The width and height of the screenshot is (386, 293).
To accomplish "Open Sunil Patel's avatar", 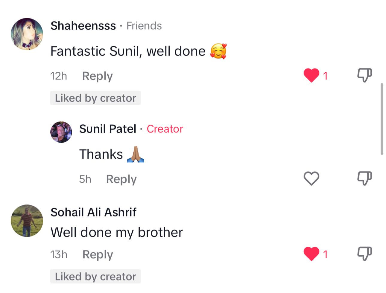I will (x=61, y=132).
